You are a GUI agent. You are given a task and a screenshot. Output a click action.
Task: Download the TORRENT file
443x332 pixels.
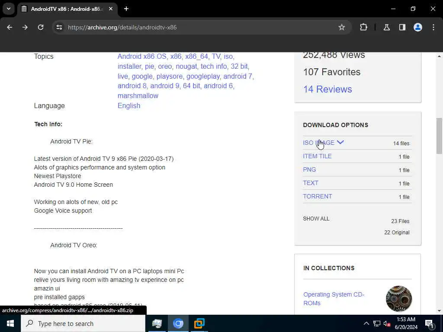(x=318, y=197)
